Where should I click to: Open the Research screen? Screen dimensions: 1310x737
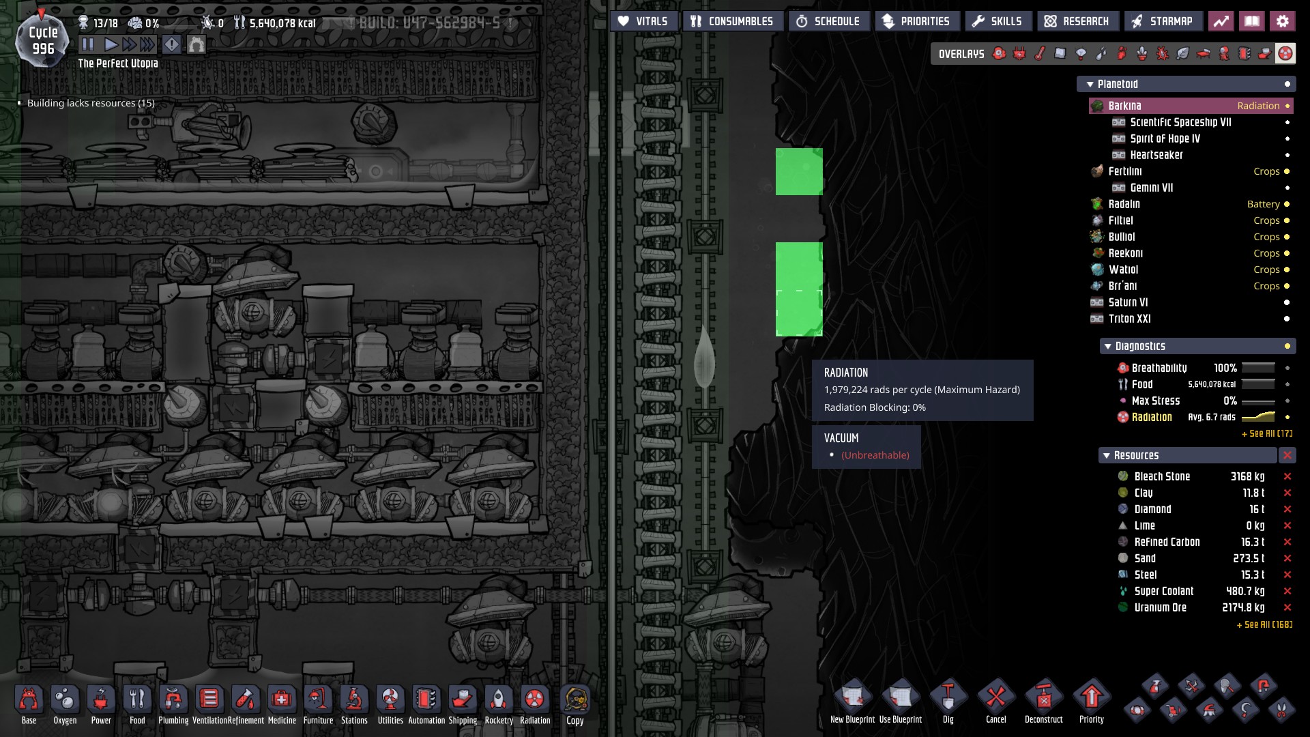pyautogui.click(x=1077, y=21)
